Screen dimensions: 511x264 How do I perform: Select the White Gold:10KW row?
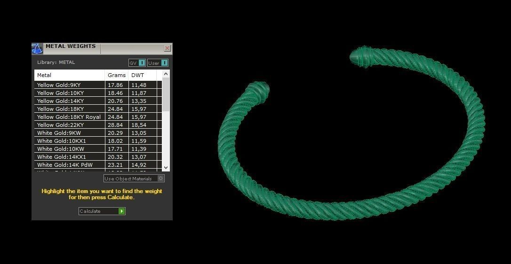coord(98,149)
